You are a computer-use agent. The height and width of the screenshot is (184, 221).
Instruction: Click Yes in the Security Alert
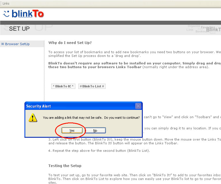(x=72, y=131)
